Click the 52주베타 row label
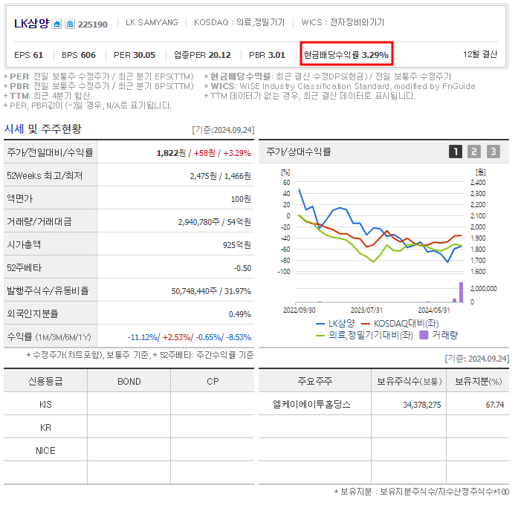The width and height of the screenshot is (521, 505). 25,268
